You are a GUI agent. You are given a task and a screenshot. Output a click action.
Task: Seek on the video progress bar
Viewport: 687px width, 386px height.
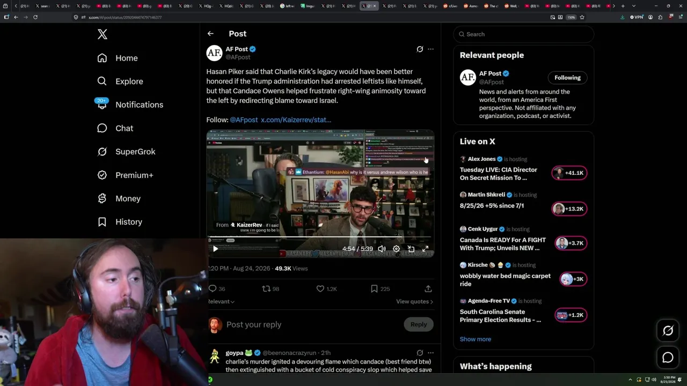[x=320, y=236]
